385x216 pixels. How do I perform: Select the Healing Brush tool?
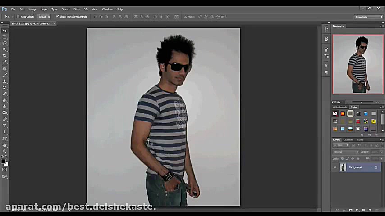point(5,69)
